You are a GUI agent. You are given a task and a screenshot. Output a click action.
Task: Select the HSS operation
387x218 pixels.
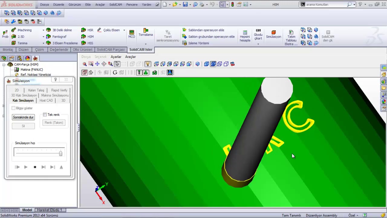coord(87,43)
